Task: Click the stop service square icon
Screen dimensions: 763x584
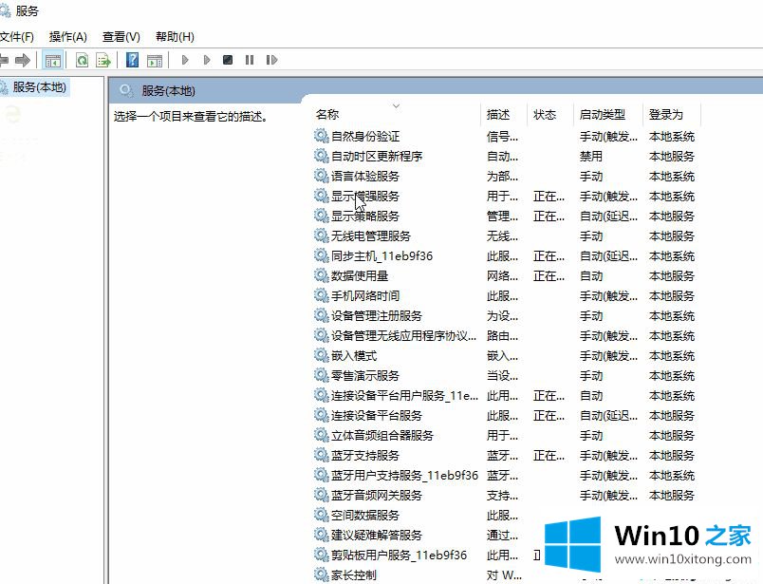Action: click(x=228, y=60)
